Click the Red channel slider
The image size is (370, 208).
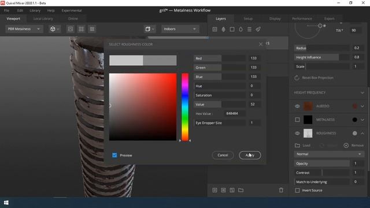tap(220, 58)
